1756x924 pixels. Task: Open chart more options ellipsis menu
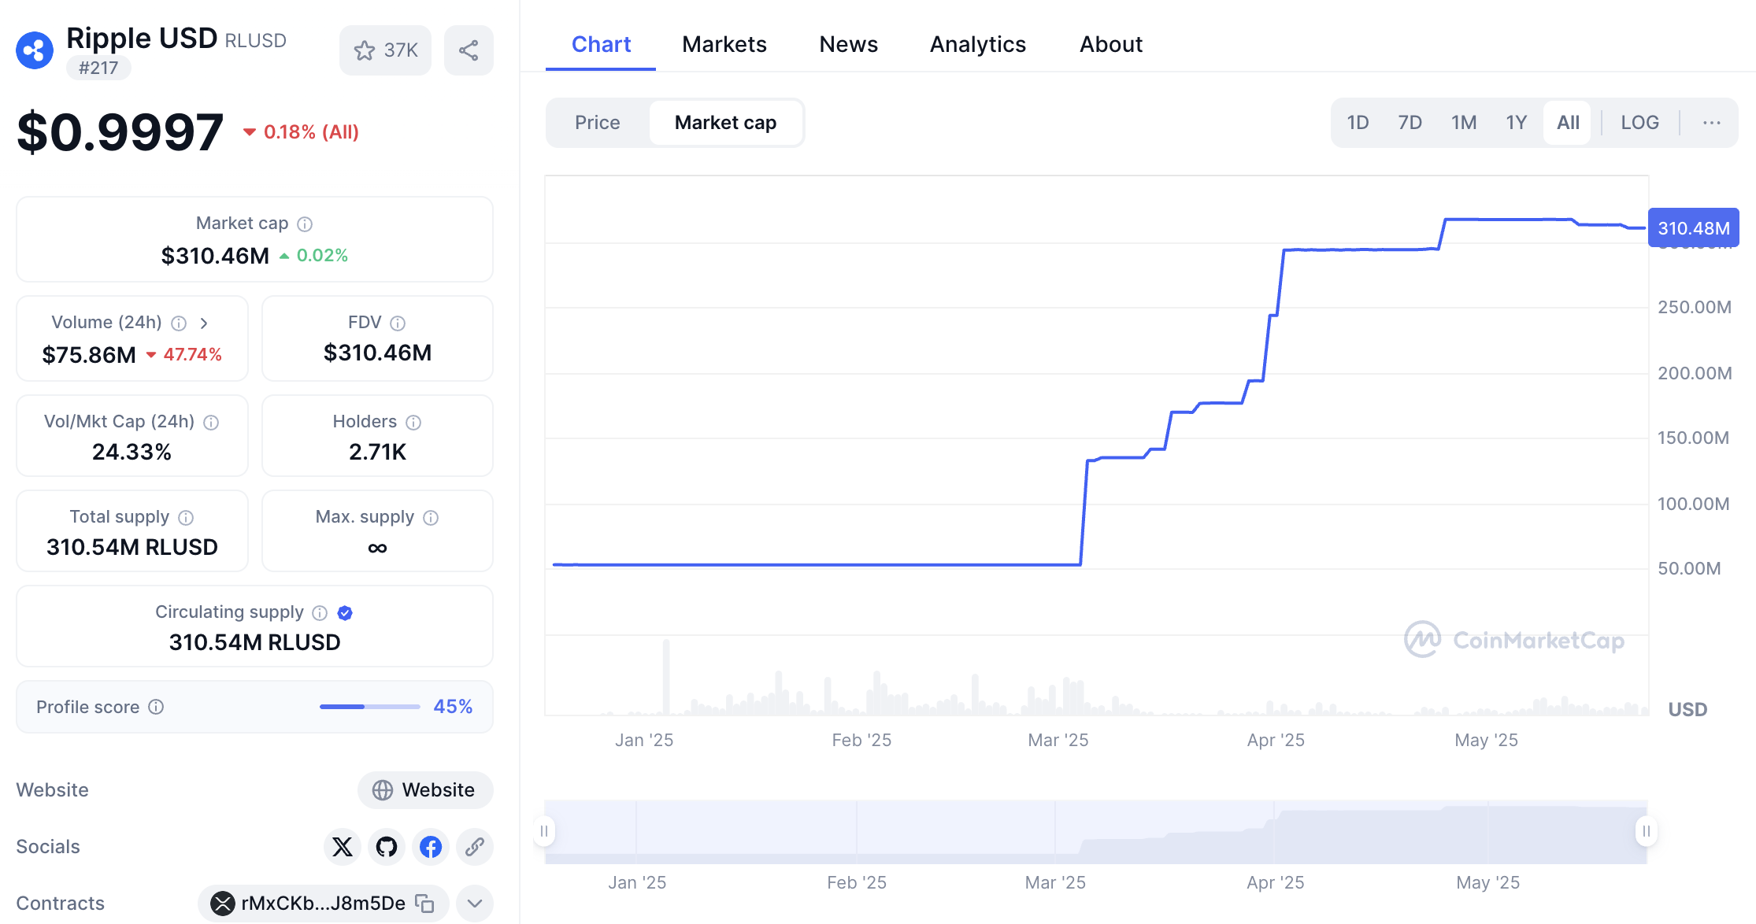pyautogui.click(x=1711, y=123)
